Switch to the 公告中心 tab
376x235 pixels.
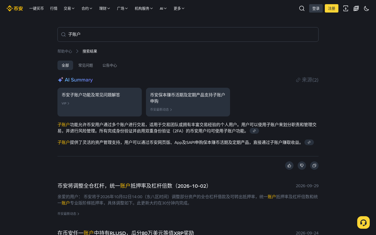coord(110,65)
